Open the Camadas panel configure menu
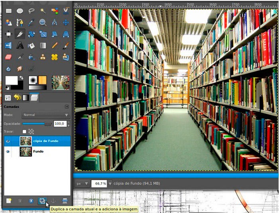 click(67, 107)
